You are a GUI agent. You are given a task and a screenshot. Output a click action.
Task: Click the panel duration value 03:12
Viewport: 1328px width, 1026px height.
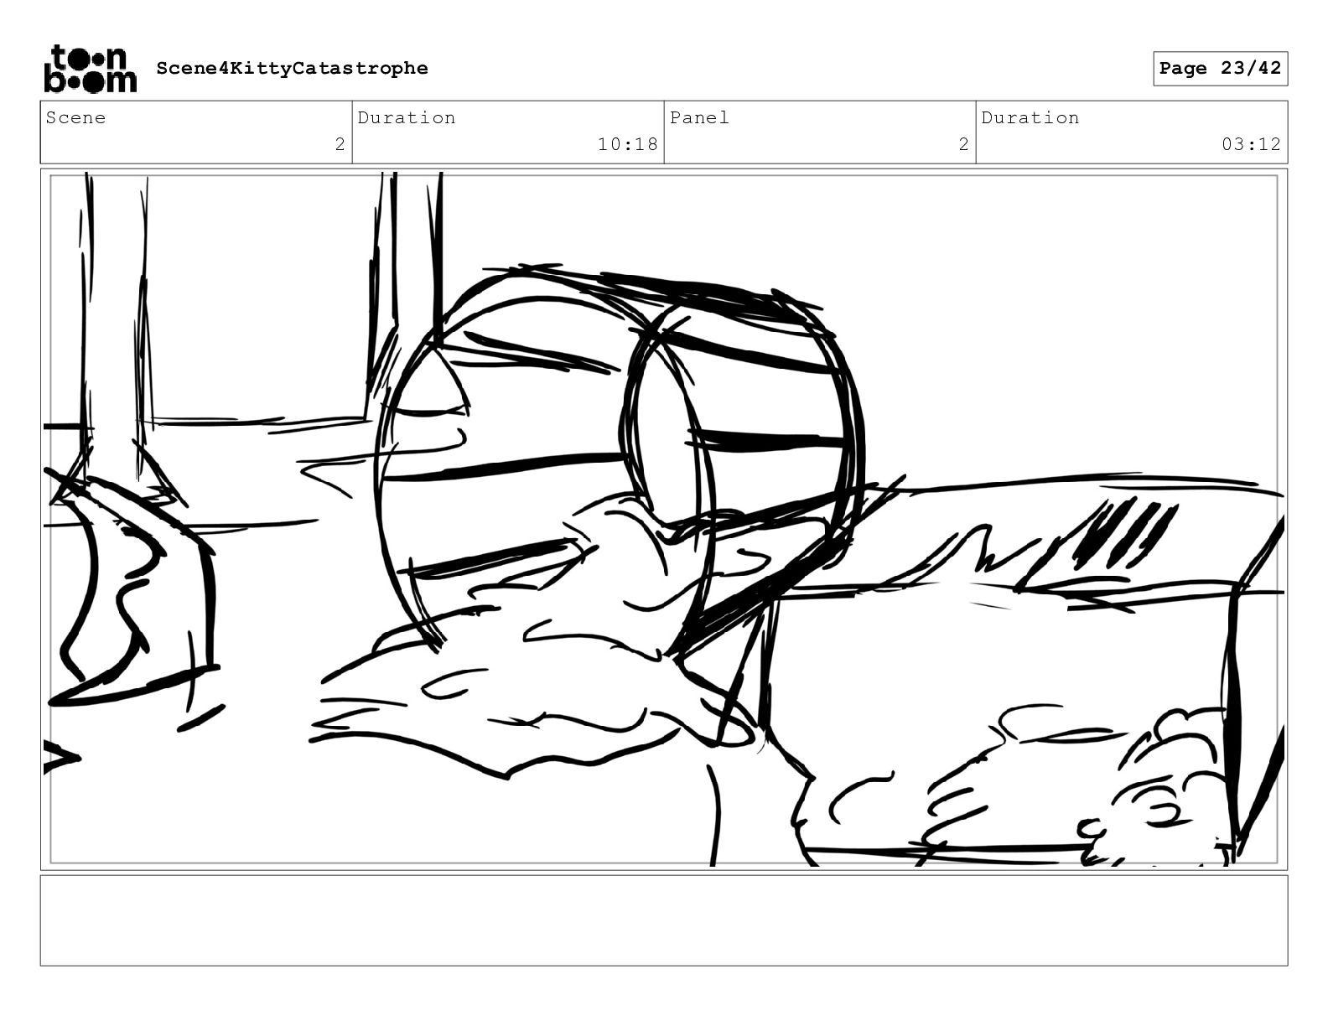point(1251,144)
